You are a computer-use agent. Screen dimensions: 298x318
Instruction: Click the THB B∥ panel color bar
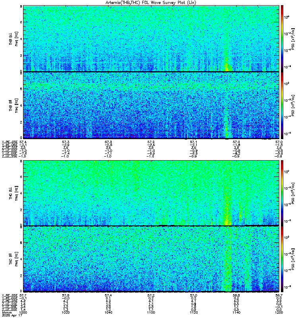coord(282,105)
